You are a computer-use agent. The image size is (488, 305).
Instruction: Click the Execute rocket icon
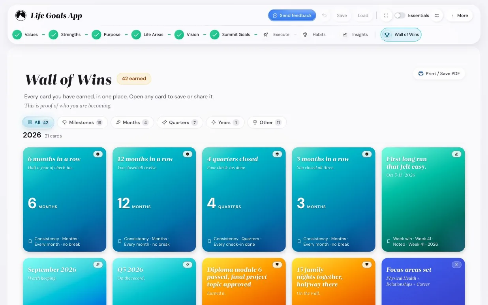point(266,35)
